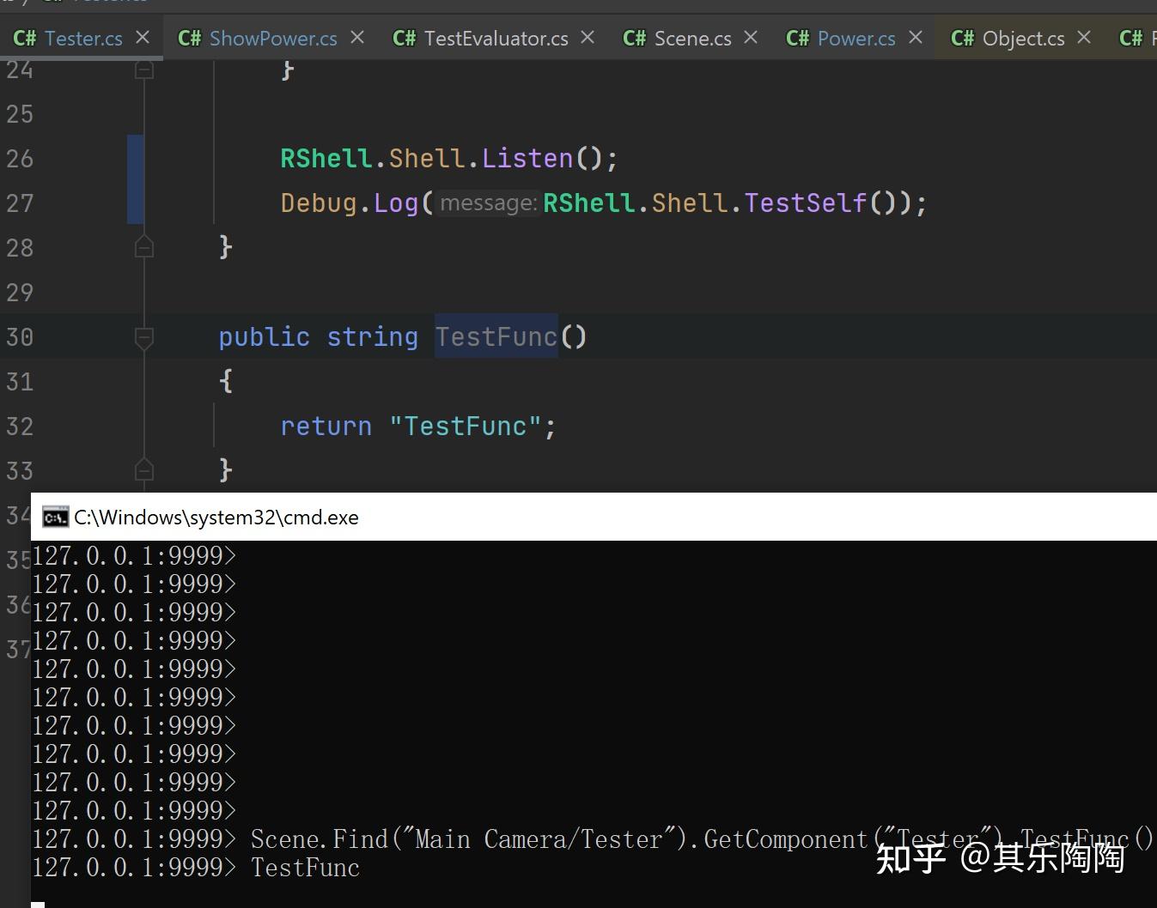Viewport: 1157px width, 908px height.
Task: Close the TestEvaluator.cs tab with its X
Action: tap(586, 38)
